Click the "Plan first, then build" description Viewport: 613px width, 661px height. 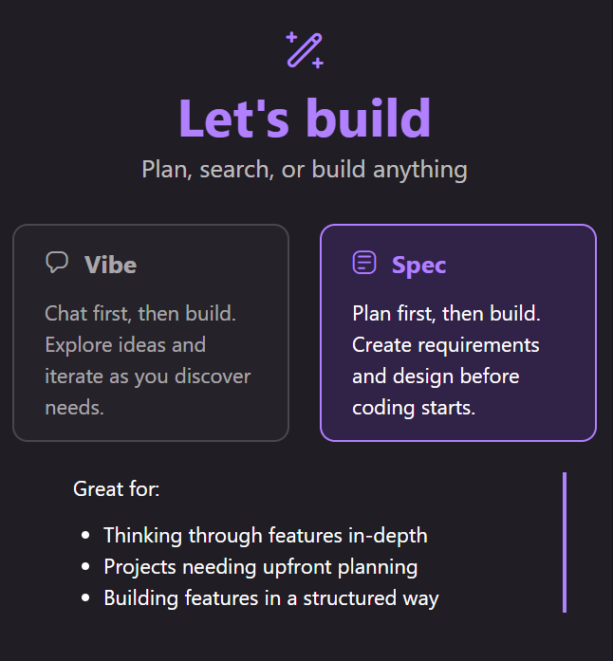tap(446, 313)
